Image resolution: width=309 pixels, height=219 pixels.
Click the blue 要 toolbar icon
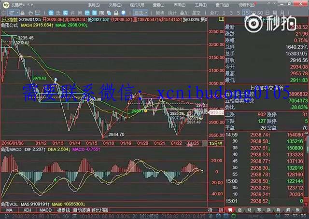coord(65,13)
